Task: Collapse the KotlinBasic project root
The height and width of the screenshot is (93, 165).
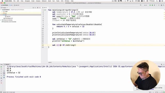Action: tap(1, 10)
